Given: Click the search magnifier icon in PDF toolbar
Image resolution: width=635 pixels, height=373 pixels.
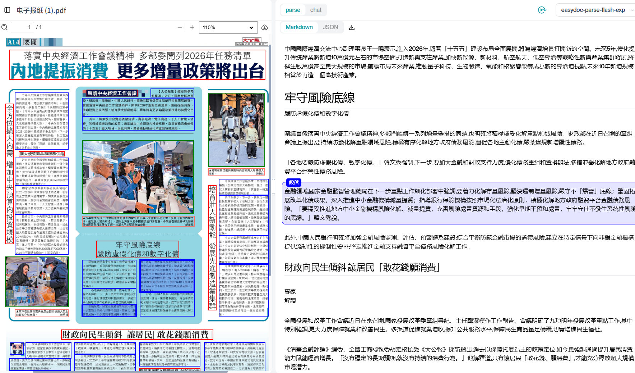Looking at the screenshot, I should tap(4, 27).
